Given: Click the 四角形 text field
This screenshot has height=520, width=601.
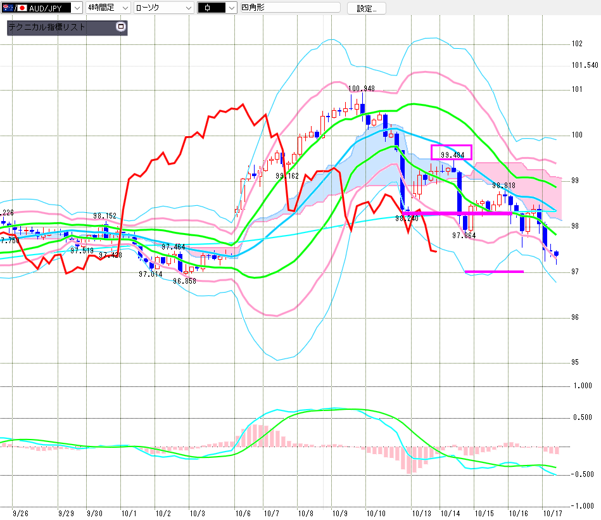Looking at the screenshot, I should 290,8.
